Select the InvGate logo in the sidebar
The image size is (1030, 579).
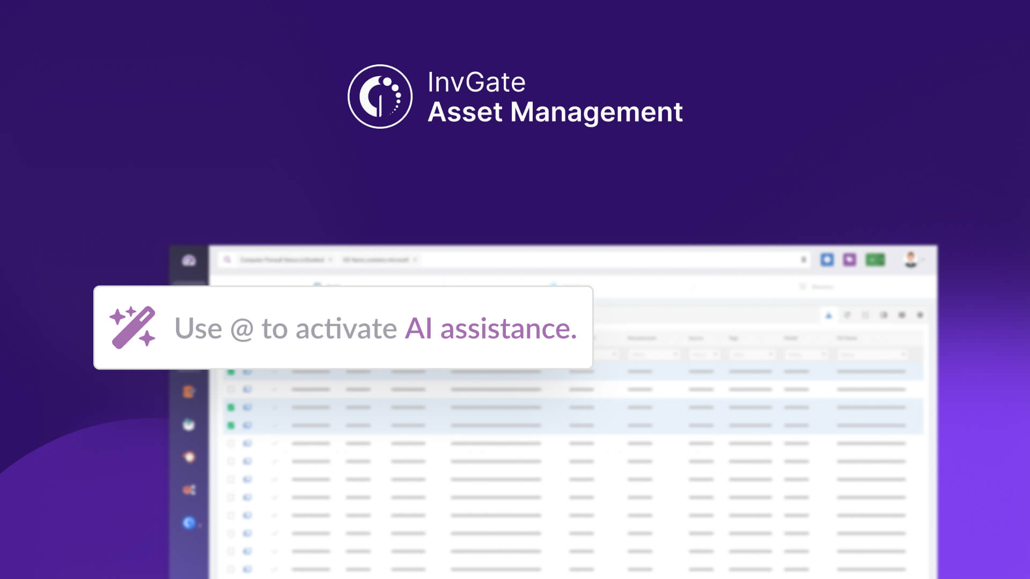click(x=189, y=261)
